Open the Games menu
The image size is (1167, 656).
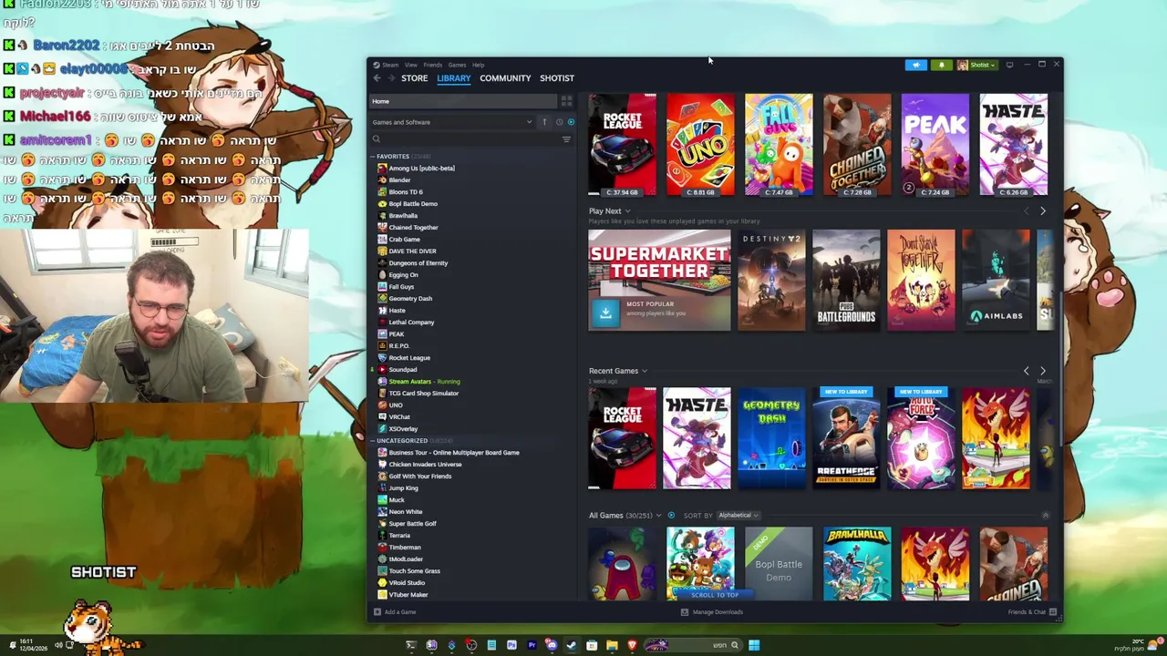[x=457, y=65]
